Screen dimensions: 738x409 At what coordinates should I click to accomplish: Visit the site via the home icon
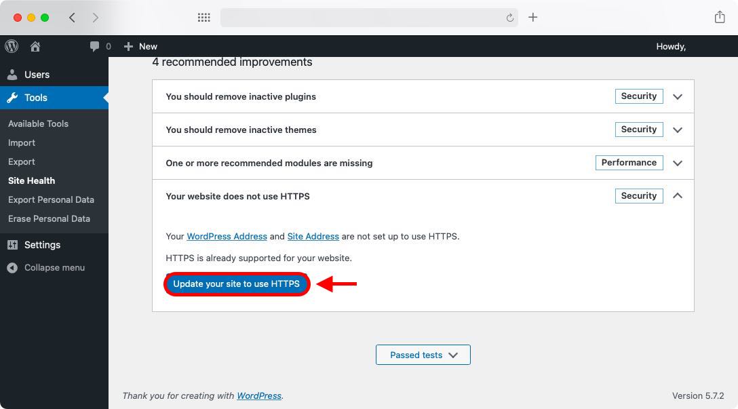click(x=35, y=46)
